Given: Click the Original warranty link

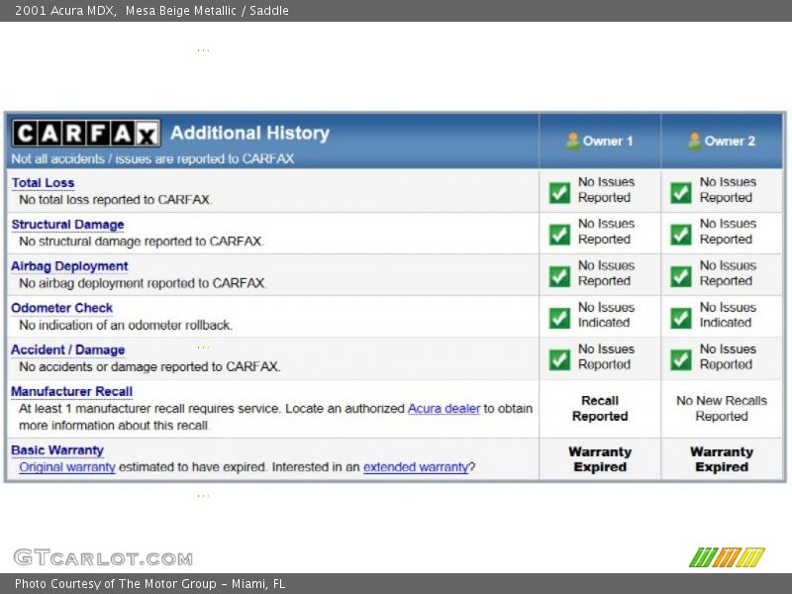Looking at the screenshot, I should (x=67, y=467).
